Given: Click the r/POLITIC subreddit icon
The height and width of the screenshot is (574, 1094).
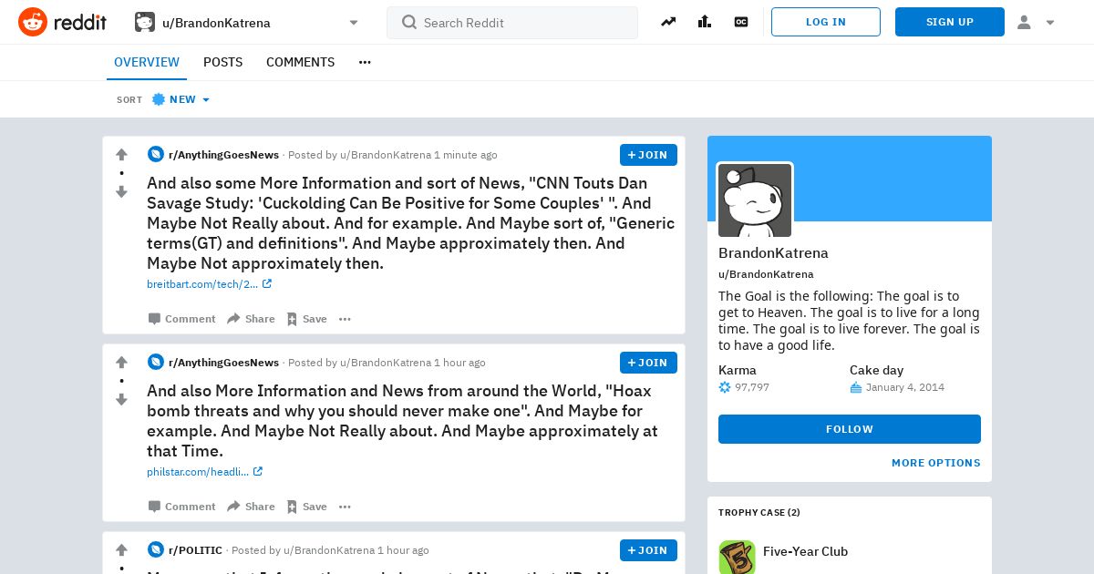Looking at the screenshot, I should click(x=156, y=550).
